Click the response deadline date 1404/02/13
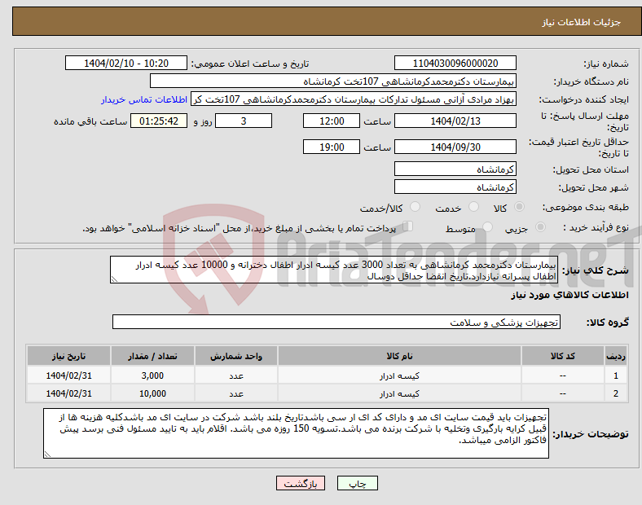The image size is (642, 505). 455,121
